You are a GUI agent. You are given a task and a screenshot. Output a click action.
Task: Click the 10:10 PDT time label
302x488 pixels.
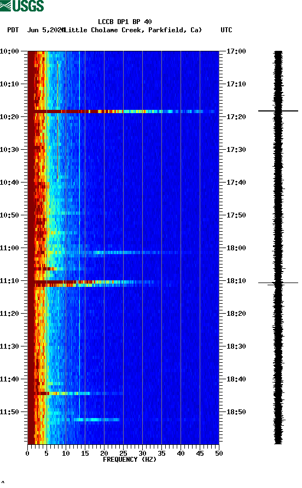10,84
